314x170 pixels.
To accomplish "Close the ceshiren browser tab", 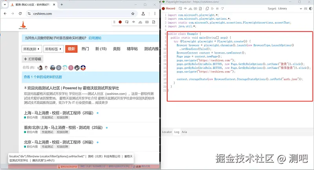I will [54, 4].
